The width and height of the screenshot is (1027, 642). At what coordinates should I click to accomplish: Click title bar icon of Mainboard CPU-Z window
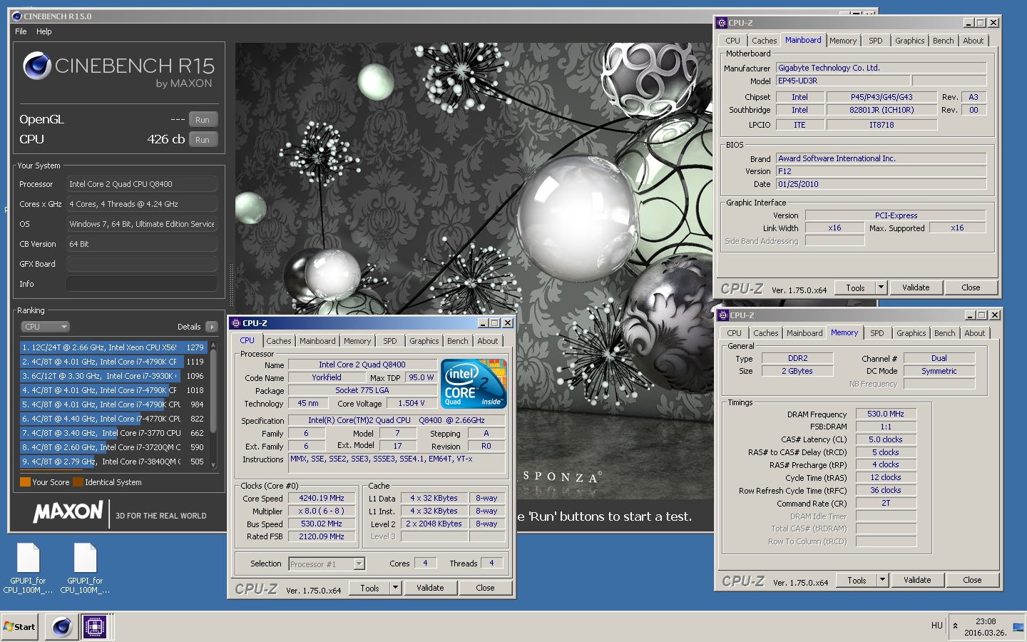(x=722, y=23)
